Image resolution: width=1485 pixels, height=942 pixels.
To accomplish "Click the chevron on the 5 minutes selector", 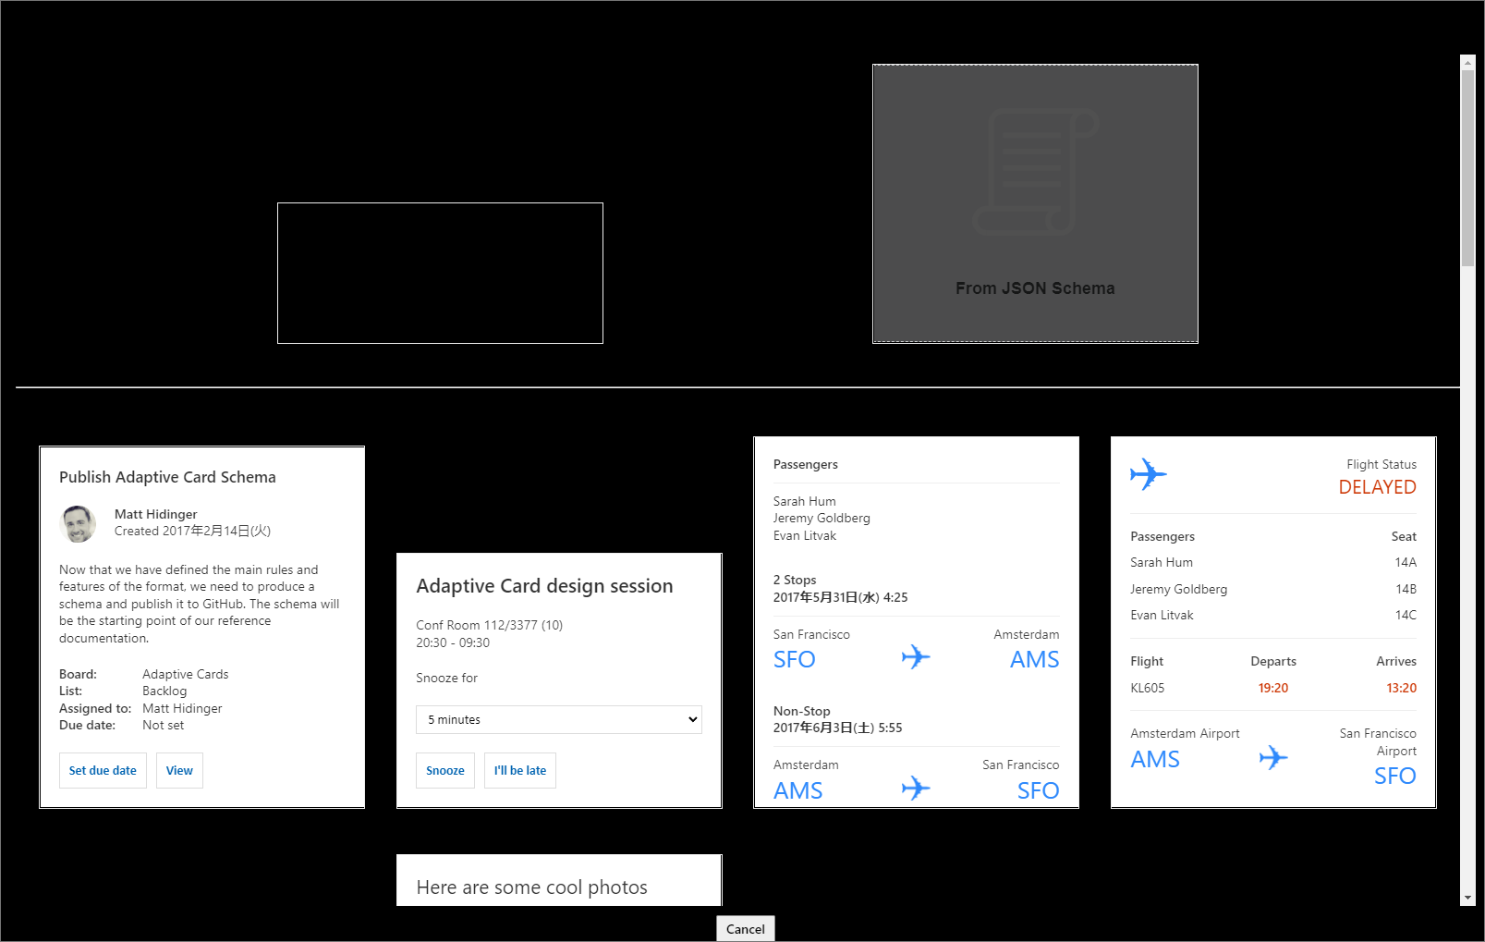I will click(691, 719).
